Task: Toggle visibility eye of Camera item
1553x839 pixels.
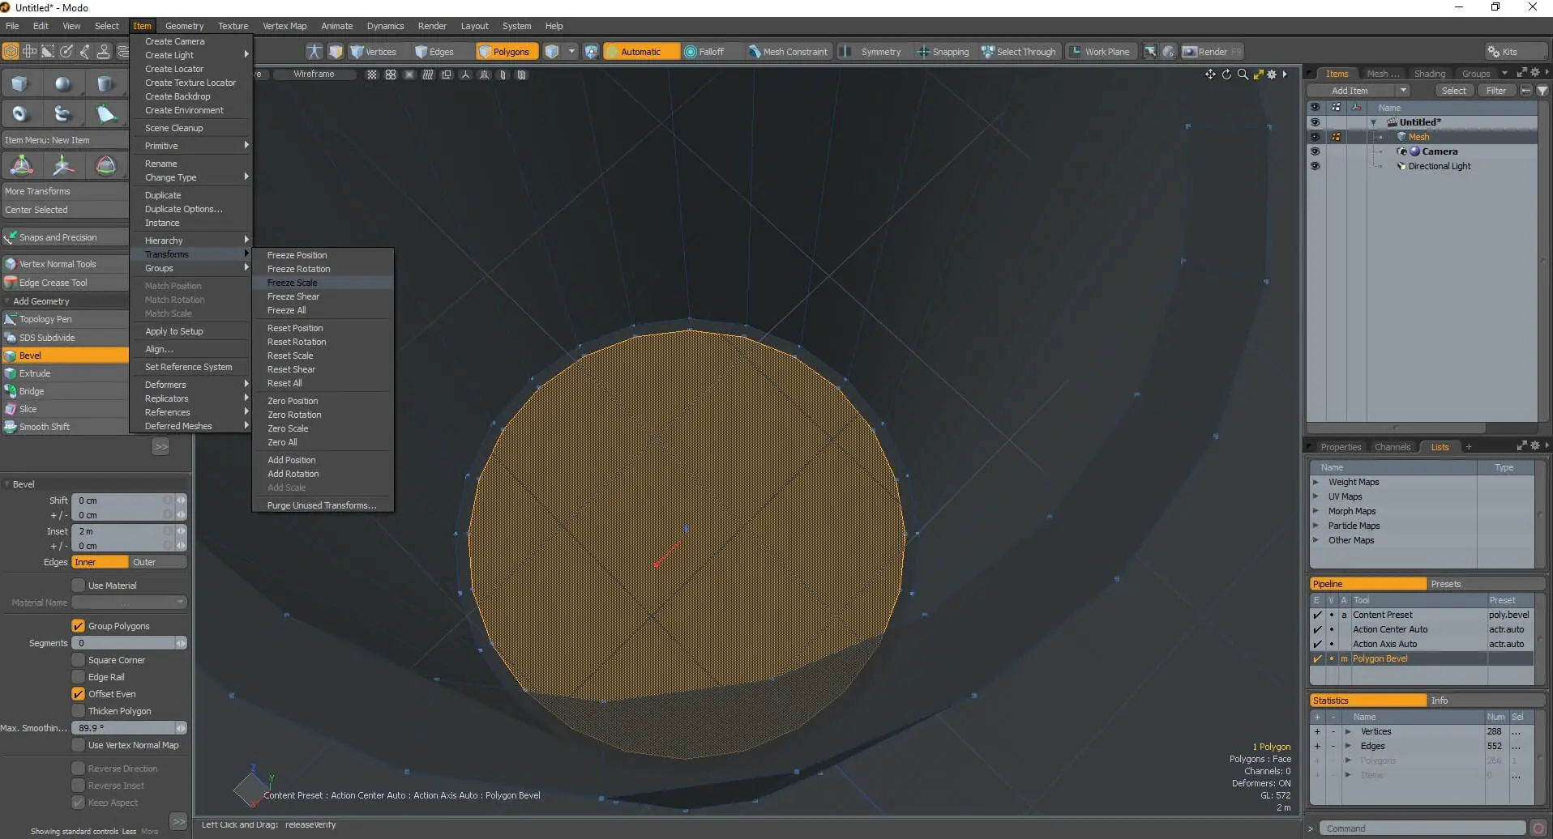Action: click(1315, 151)
